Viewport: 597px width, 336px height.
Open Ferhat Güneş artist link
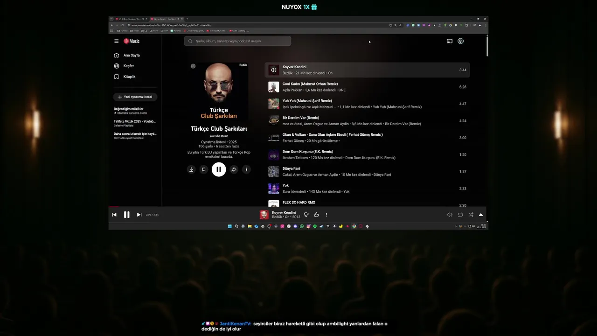(x=293, y=141)
